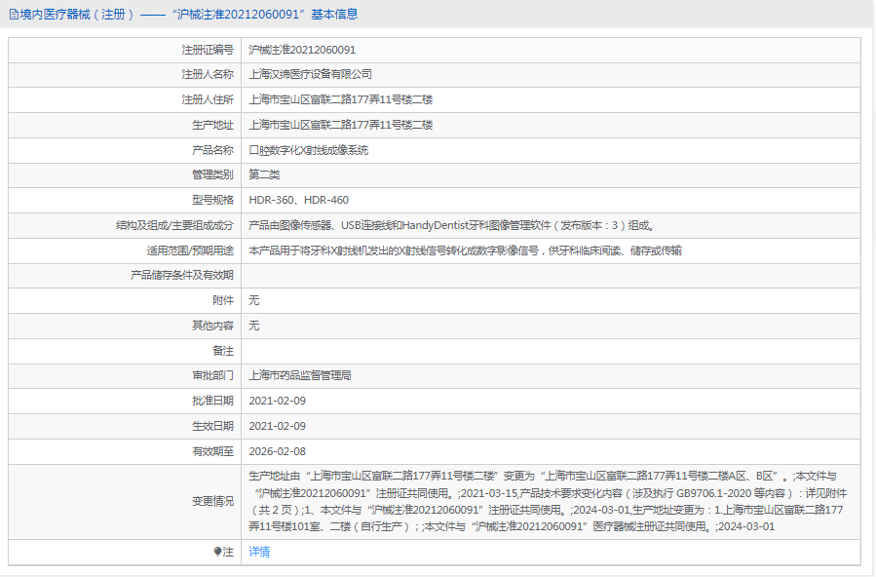Click the label 注册人名称
The width and height of the screenshot is (876, 577).
pyautogui.click(x=208, y=74)
